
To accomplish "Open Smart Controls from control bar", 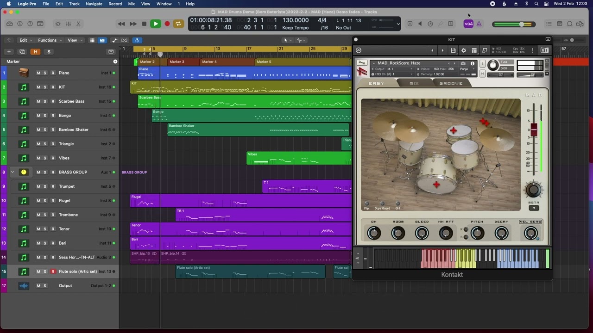I will [x=58, y=24].
